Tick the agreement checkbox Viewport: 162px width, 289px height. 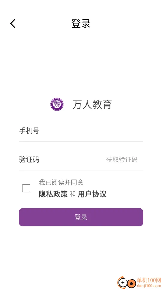[26, 188]
